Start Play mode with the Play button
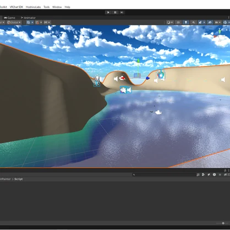 tap(108, 12)
